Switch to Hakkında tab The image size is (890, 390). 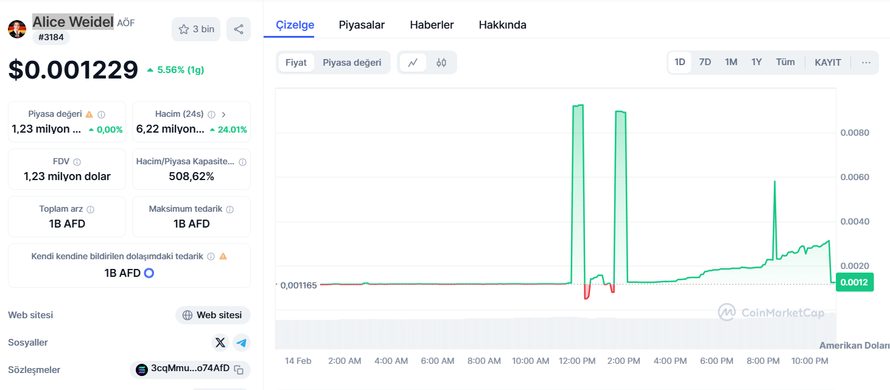tap(502, 25)
